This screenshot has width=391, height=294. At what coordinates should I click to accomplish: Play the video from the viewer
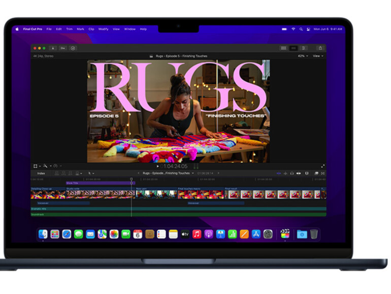[x=157, y=166]
